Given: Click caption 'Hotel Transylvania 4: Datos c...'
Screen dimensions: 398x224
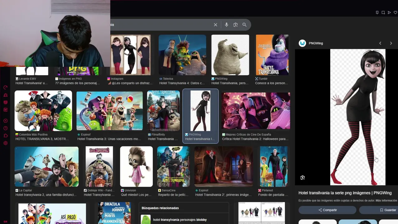Looking at the screenshot, I should pos(182,83).
